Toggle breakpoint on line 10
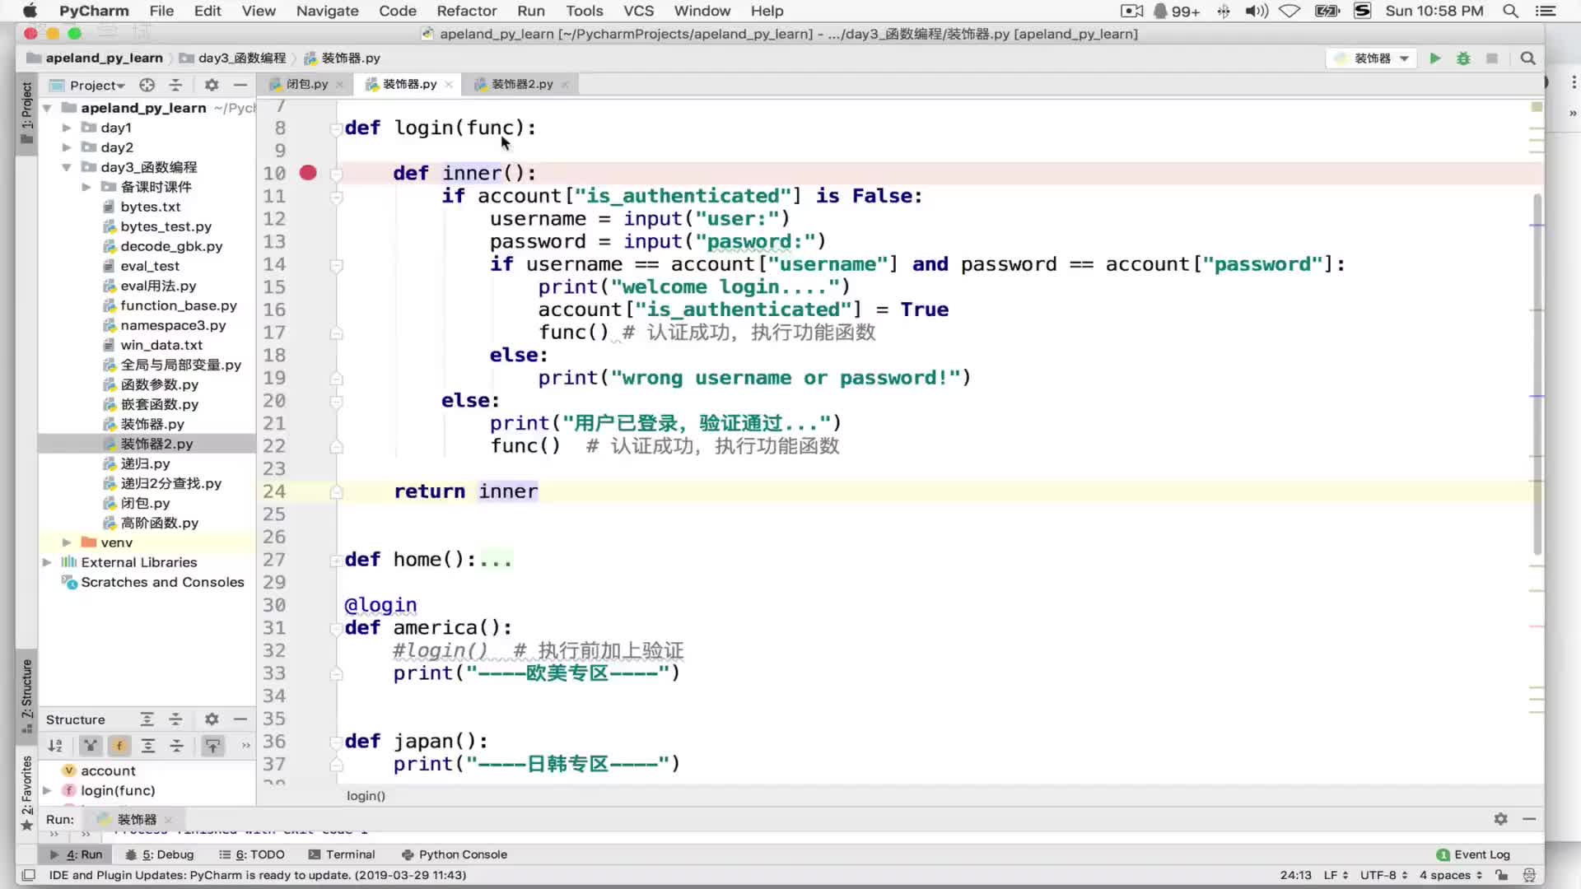The image size is (1581, 889). click(308, 173)
